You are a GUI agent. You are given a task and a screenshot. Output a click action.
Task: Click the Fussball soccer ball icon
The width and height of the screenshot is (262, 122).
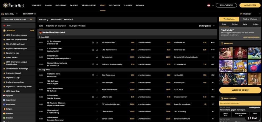pos(4,31)
